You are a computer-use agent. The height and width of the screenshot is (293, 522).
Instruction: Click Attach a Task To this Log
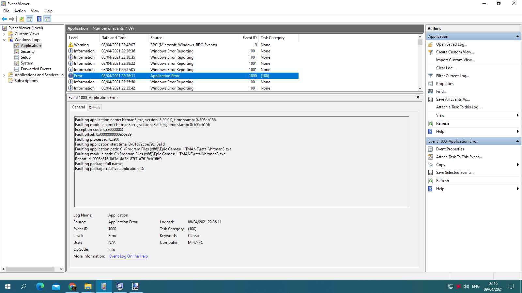coord(459,107)
